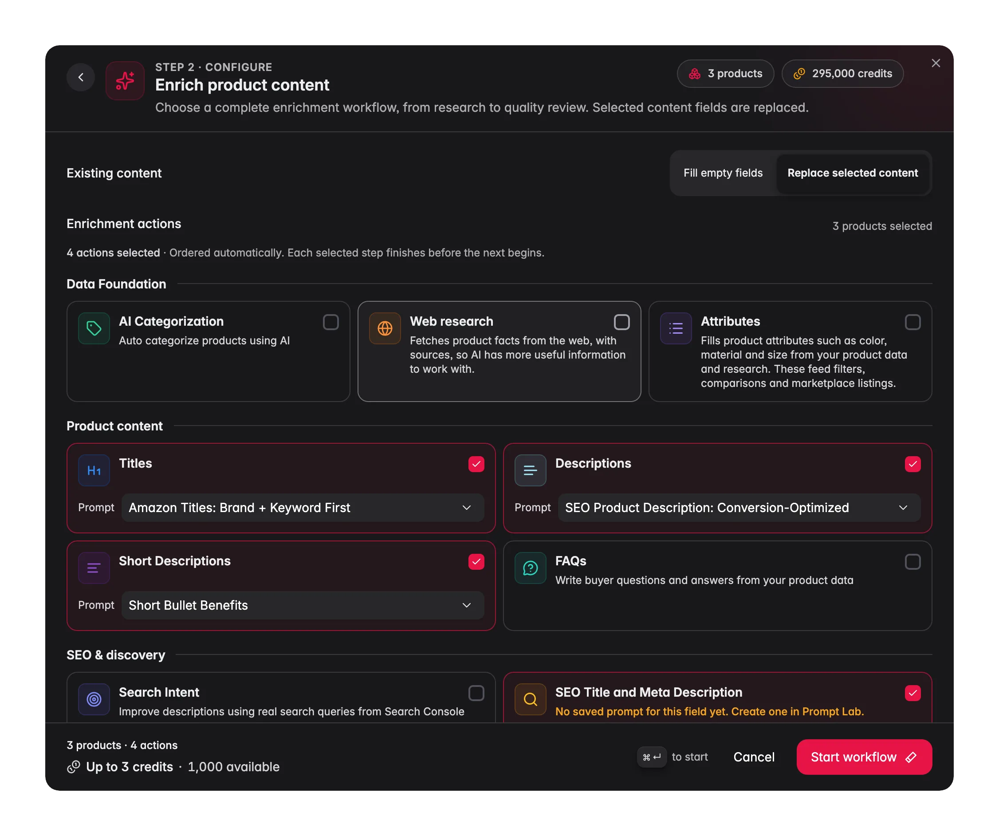Select Replace selected content mode
Viewport: 999px width, 836px height.
(x=853, y=173)
